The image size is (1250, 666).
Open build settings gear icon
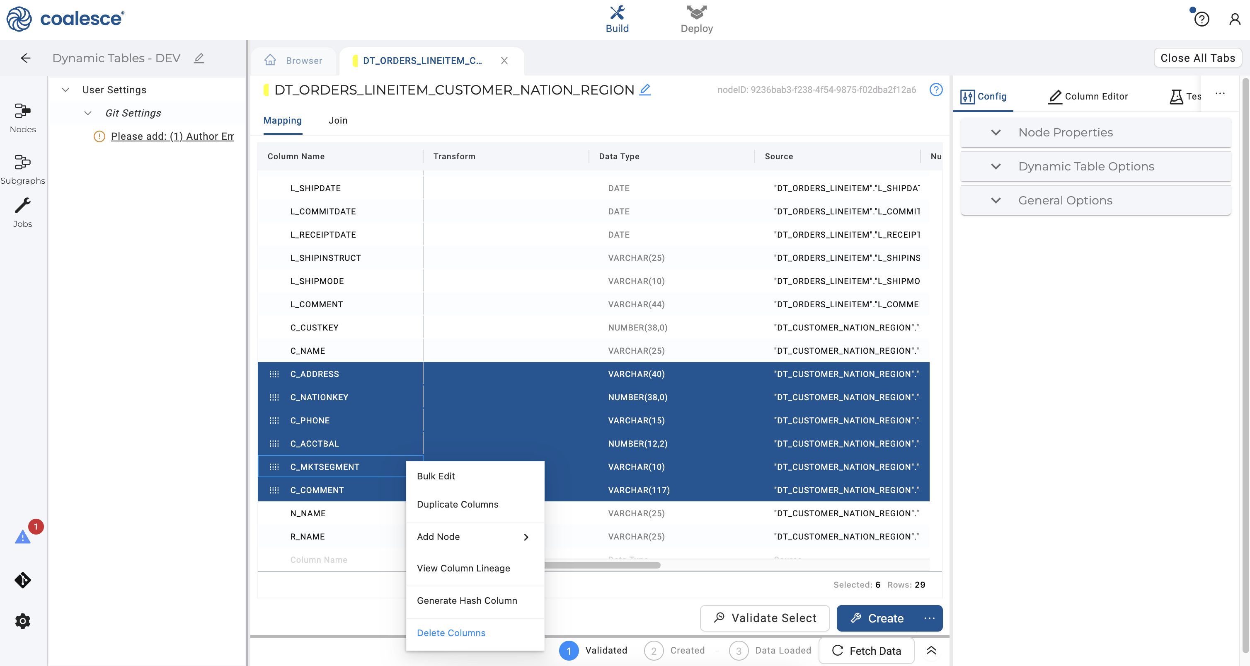22,621
